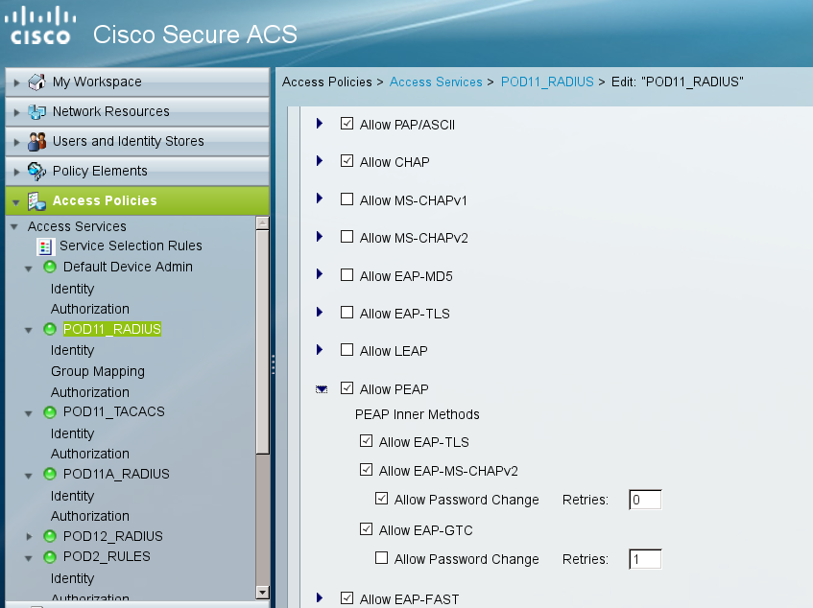
Task: Click the Network Resources icon
Action: click(x=36, y=112)
